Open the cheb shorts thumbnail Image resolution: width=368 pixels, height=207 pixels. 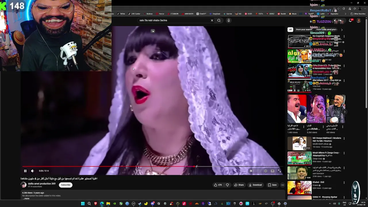click(316, 109)
